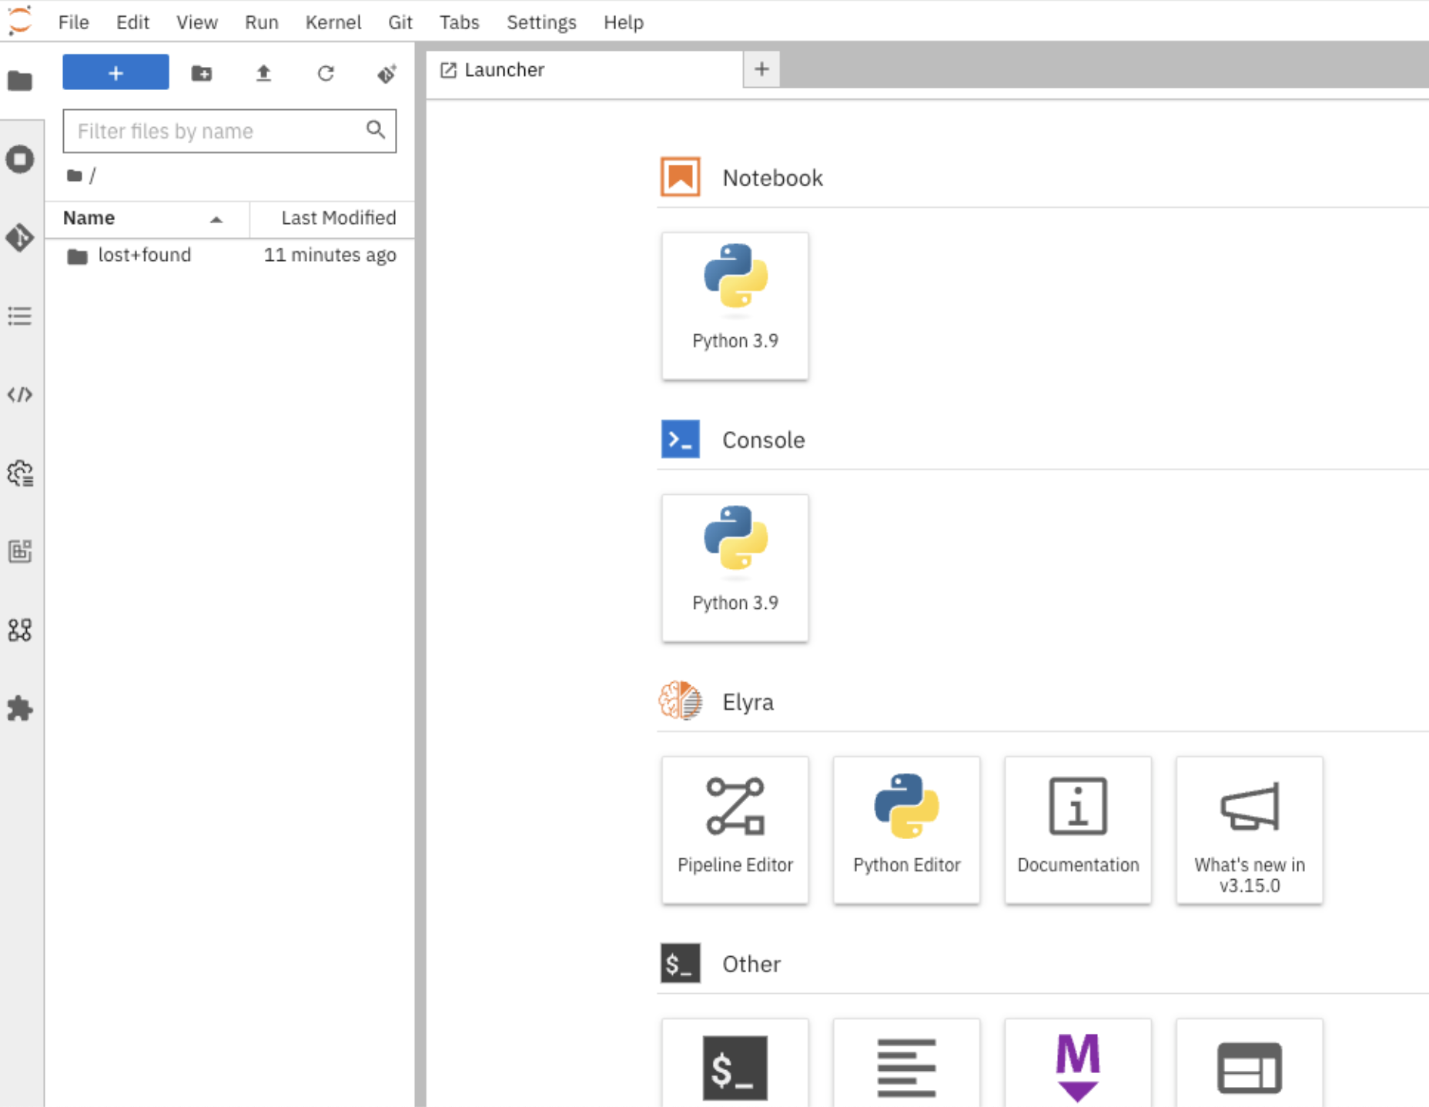Image resolution: width=1429 pixels, height=1107 pixels.
Task: Launch Python 3.9 Console
Action: coord(735,567)
